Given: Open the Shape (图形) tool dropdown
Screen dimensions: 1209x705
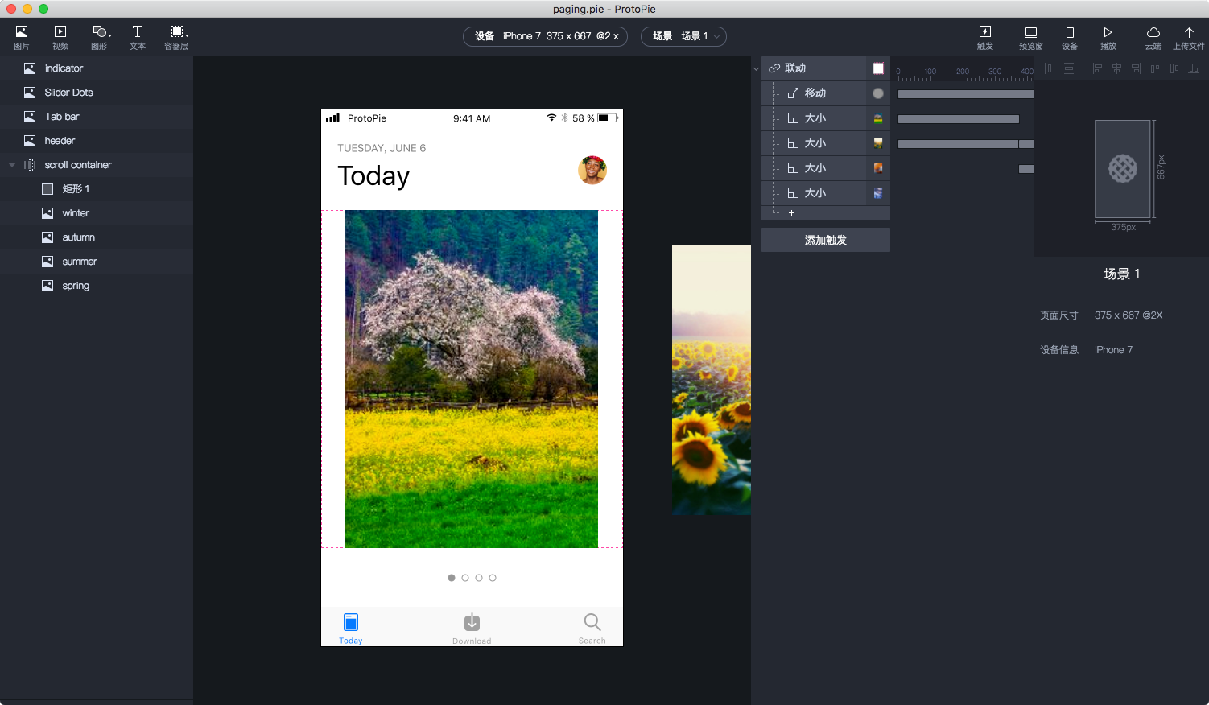Looking at the screenshot, I should [100, 37].
